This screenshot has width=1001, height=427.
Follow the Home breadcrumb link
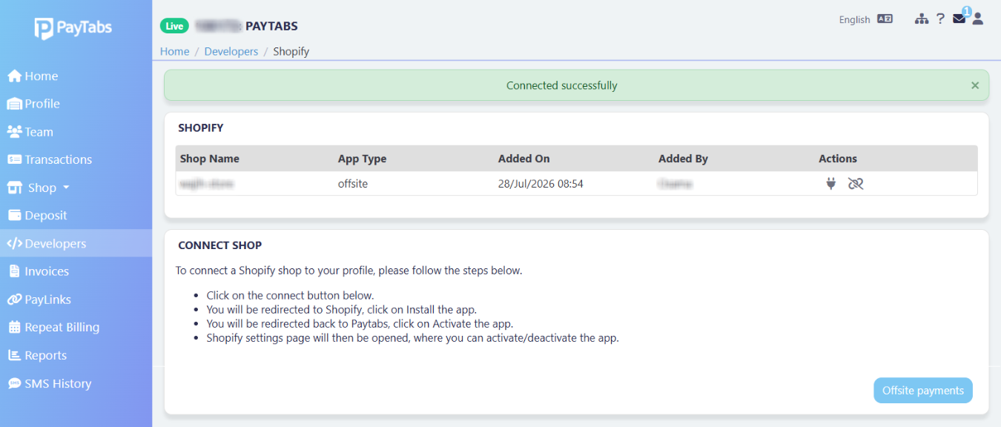(x=175, y=52)
